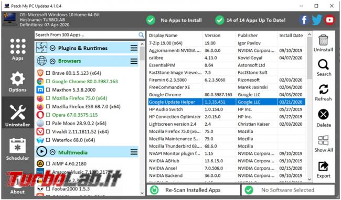
Task: Open the Twitter page icon
Action: [317, 20]
